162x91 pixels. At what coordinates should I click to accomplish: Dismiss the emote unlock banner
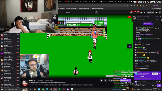click(159, 74)
